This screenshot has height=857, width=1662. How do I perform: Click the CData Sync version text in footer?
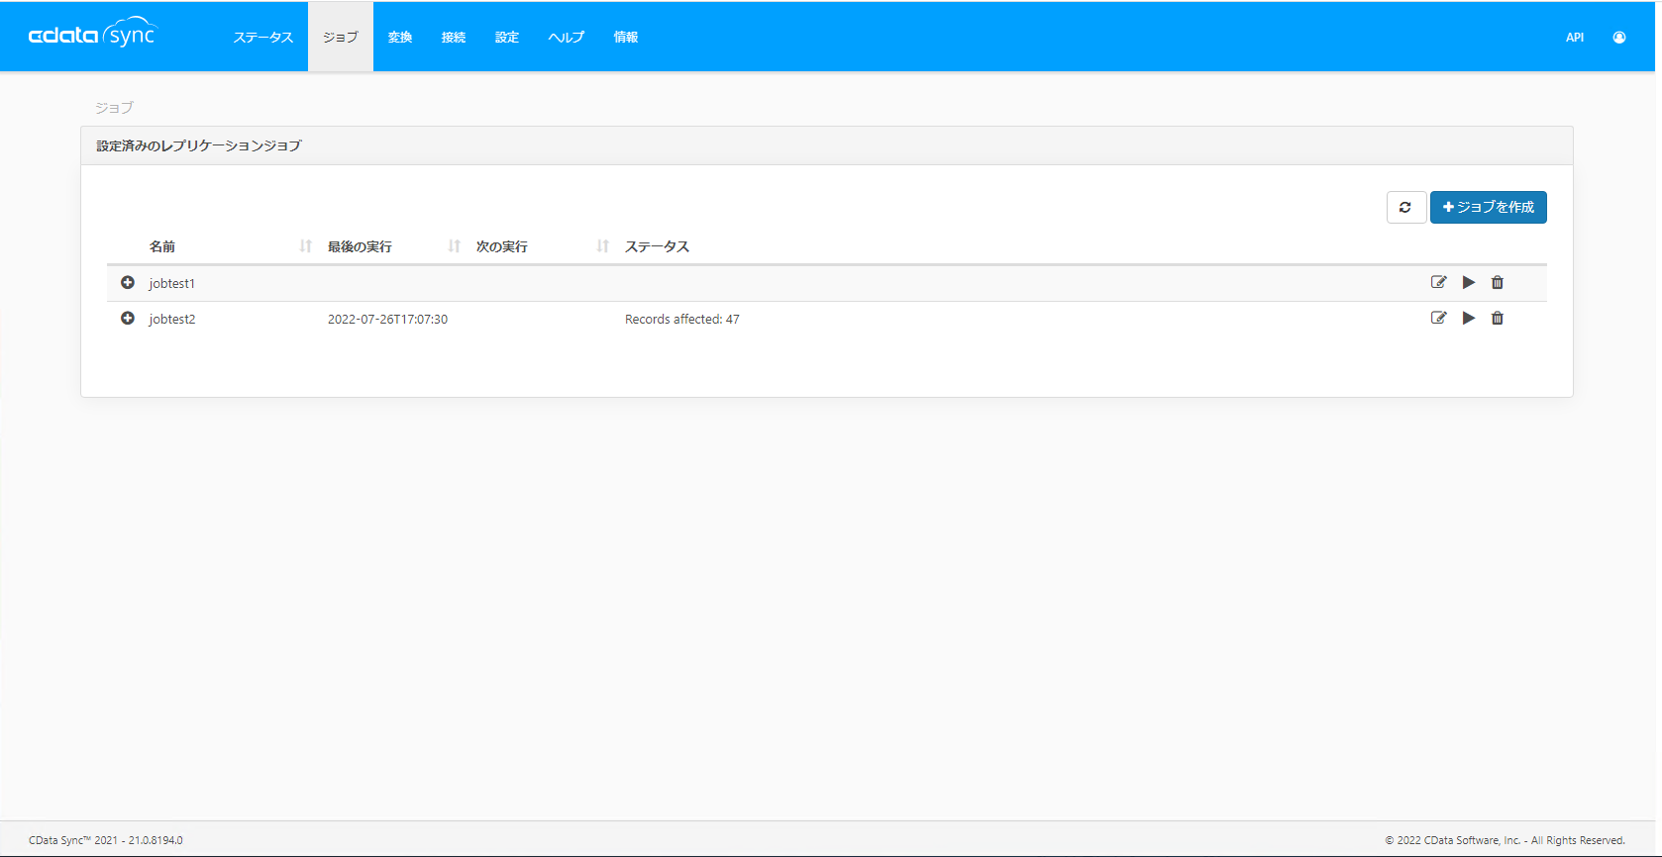(106, 840)
